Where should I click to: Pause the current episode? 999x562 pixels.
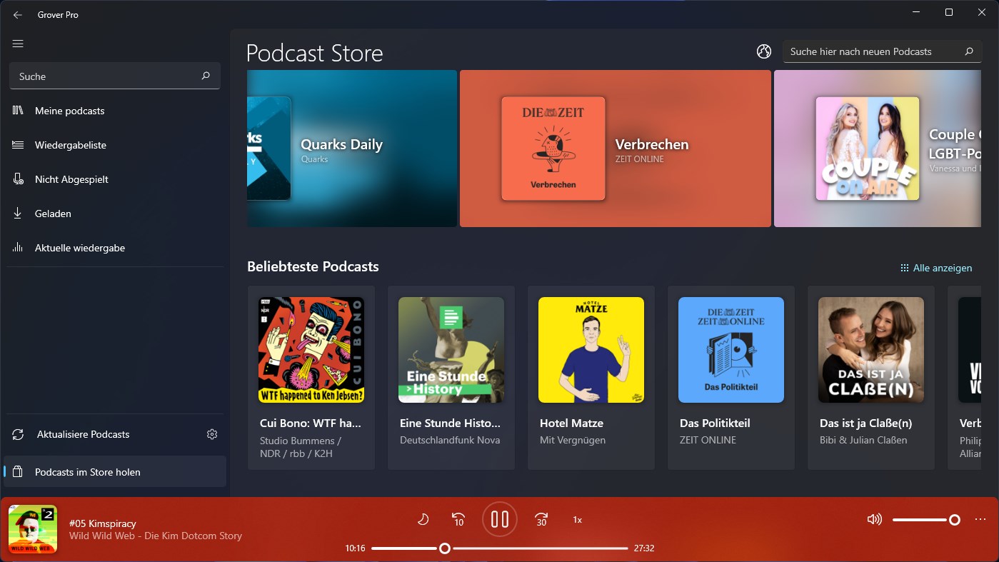[x=500, y=519]
